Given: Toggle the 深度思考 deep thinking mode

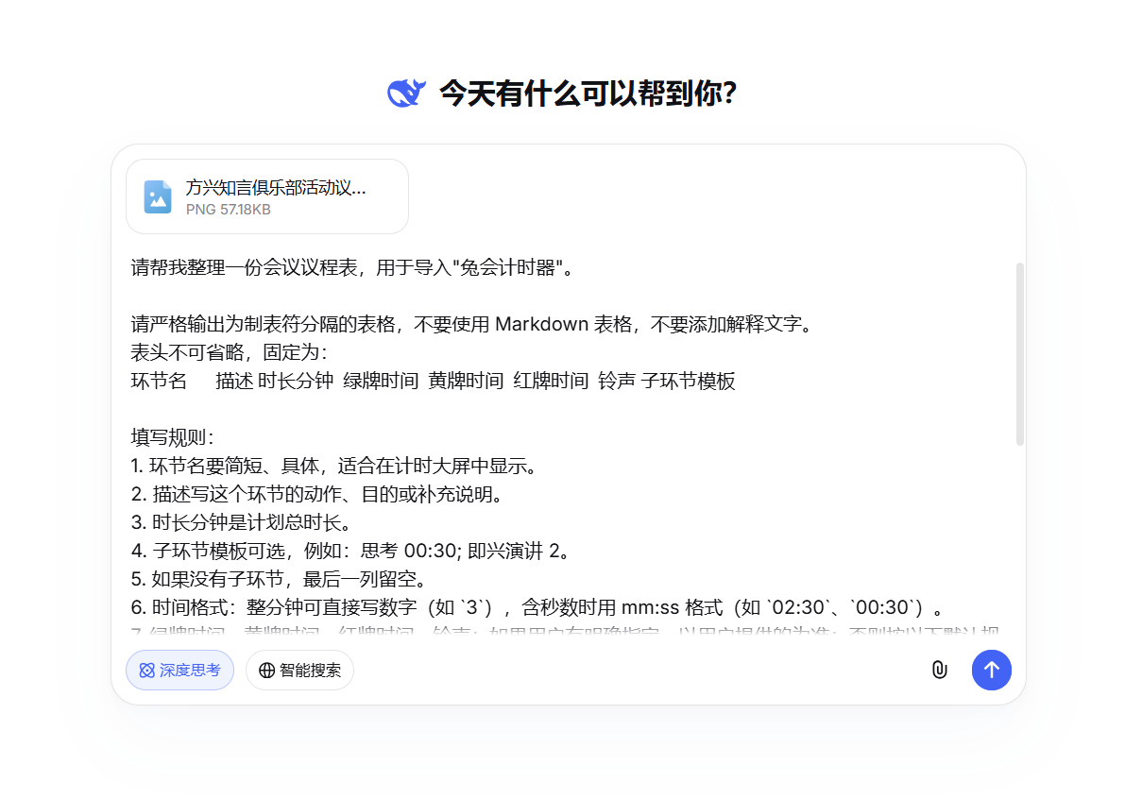Looking at the screenshot, I should [179, 671].
